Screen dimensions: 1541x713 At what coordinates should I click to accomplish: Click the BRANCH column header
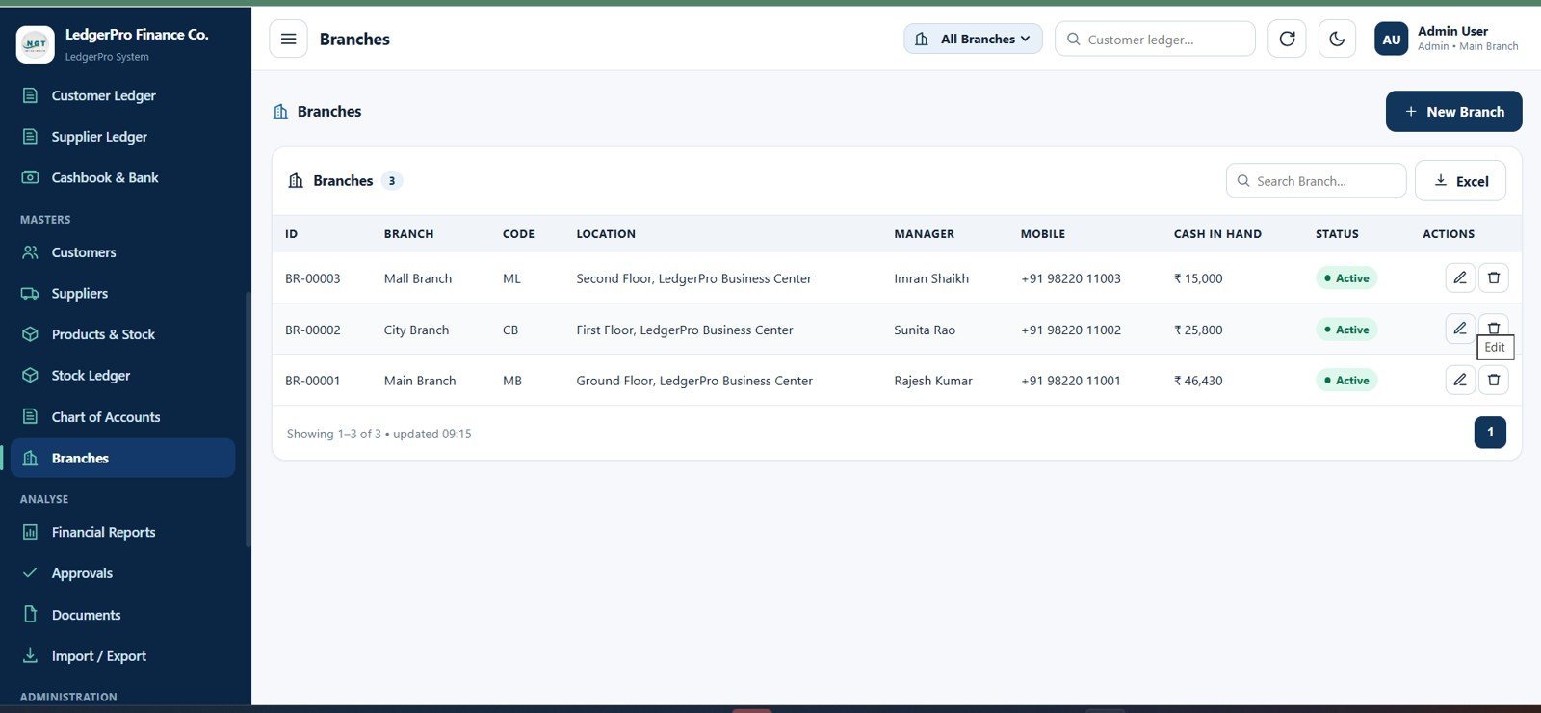pos(408,234)
